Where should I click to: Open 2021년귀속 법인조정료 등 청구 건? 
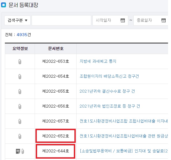110,106
